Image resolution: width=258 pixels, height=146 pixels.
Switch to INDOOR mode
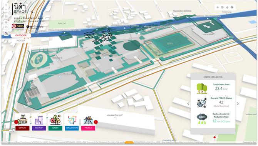[x=21, y=40]
